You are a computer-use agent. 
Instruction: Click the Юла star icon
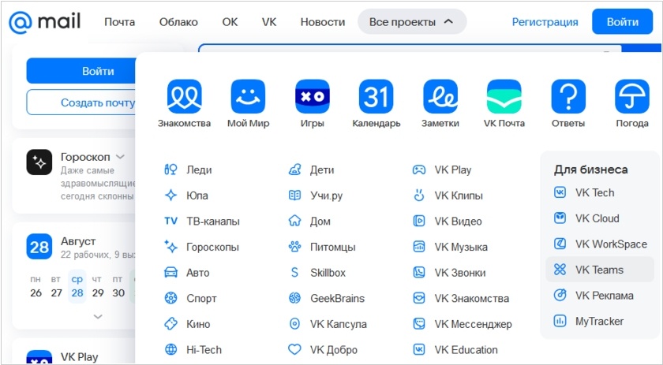pyautogui.click(x=170, y=196)
